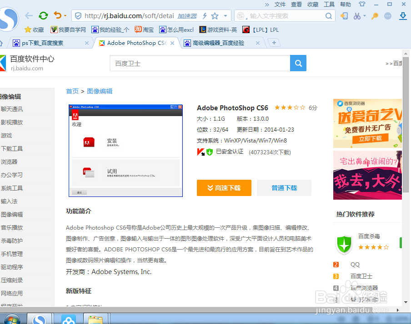
Task: Click the key password manager icon
Action: tap(375, 16)
